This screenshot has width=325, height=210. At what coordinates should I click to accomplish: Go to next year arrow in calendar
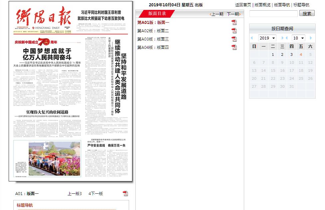tap(282, 38)
